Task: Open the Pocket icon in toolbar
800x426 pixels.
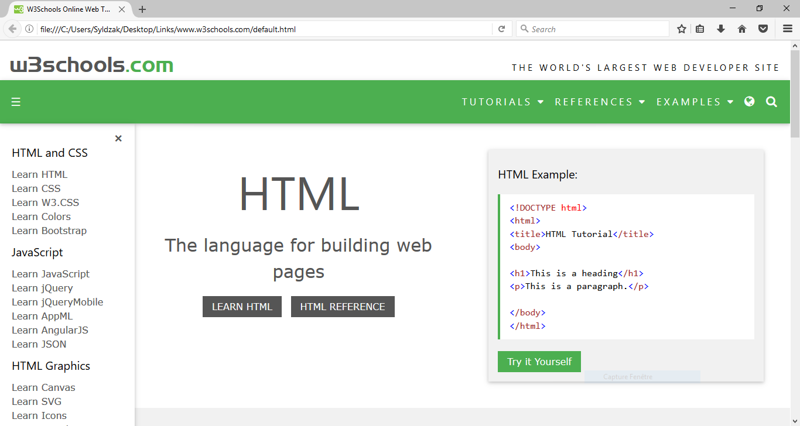Action: coord(763,29)
